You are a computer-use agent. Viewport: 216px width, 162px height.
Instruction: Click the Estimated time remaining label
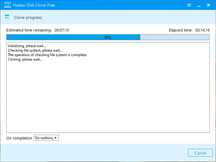(29, 30)
